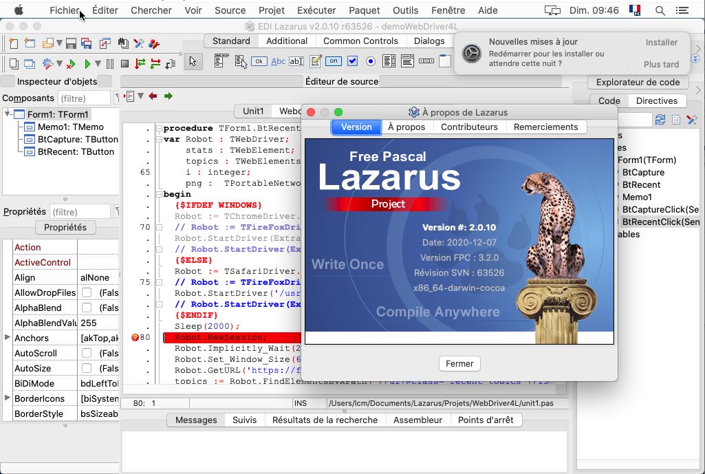705x474 pixels.
Task: Click the Step Out debug icon
Action: (171, 64)
